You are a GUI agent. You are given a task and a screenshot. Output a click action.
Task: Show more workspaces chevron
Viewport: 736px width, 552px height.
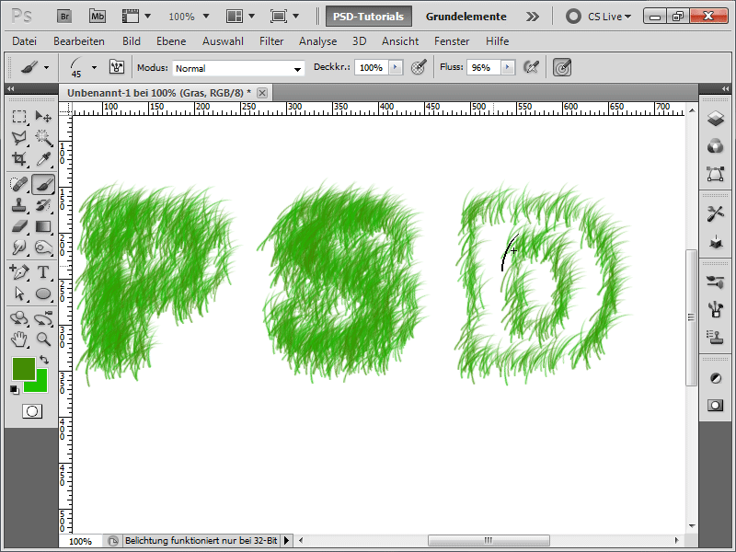533,17
